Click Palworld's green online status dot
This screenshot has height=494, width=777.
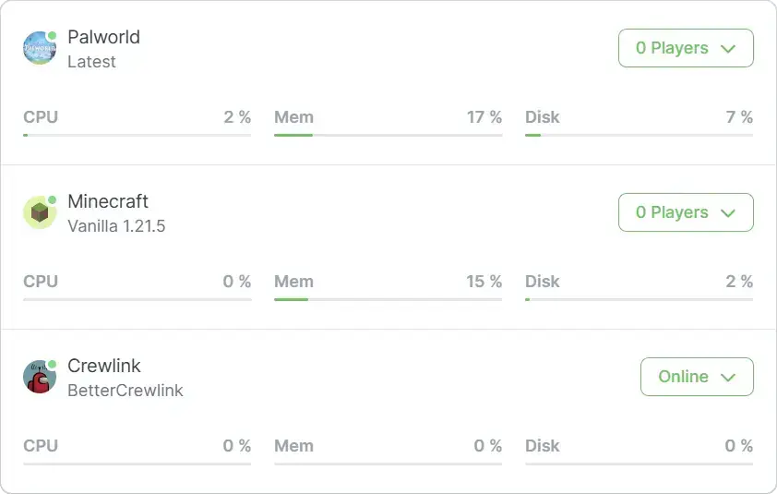tap(52, 36)
